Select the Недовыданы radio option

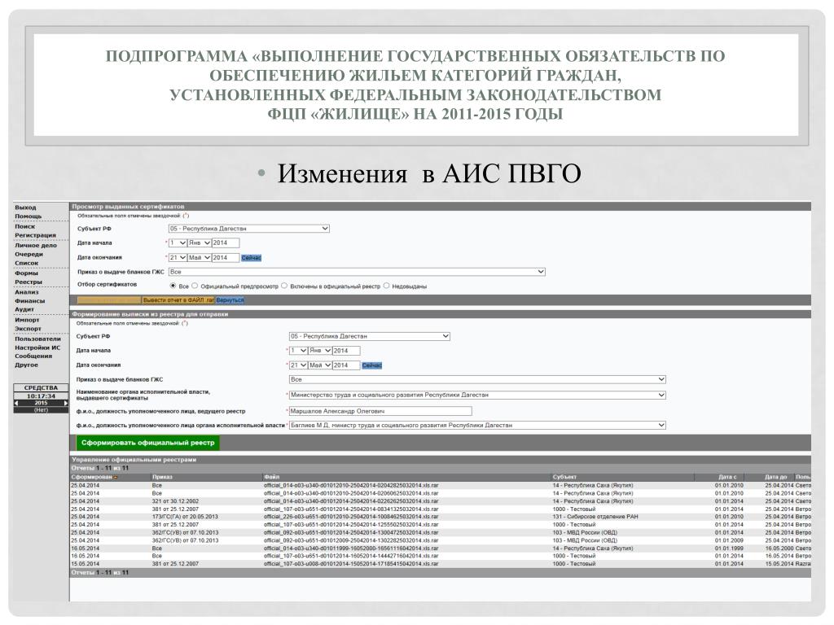pos(386,286)
